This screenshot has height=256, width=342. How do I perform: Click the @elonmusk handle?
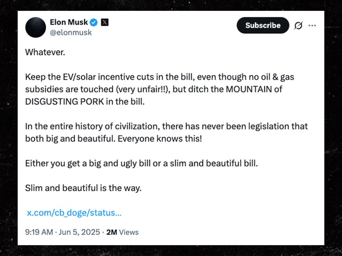coord(70,32)
